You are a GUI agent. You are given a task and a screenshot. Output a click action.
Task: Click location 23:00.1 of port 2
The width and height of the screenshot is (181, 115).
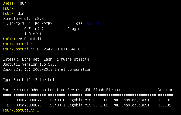(x=58, y=105)
